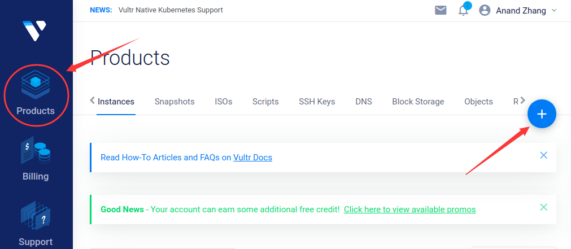Open the mail messages icon
The width and height of the screenshot is (571, 249).
pos(441,10)
